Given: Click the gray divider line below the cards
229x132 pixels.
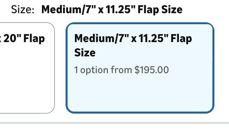Looking at the screenshot, I should click(x=114, y=123).
